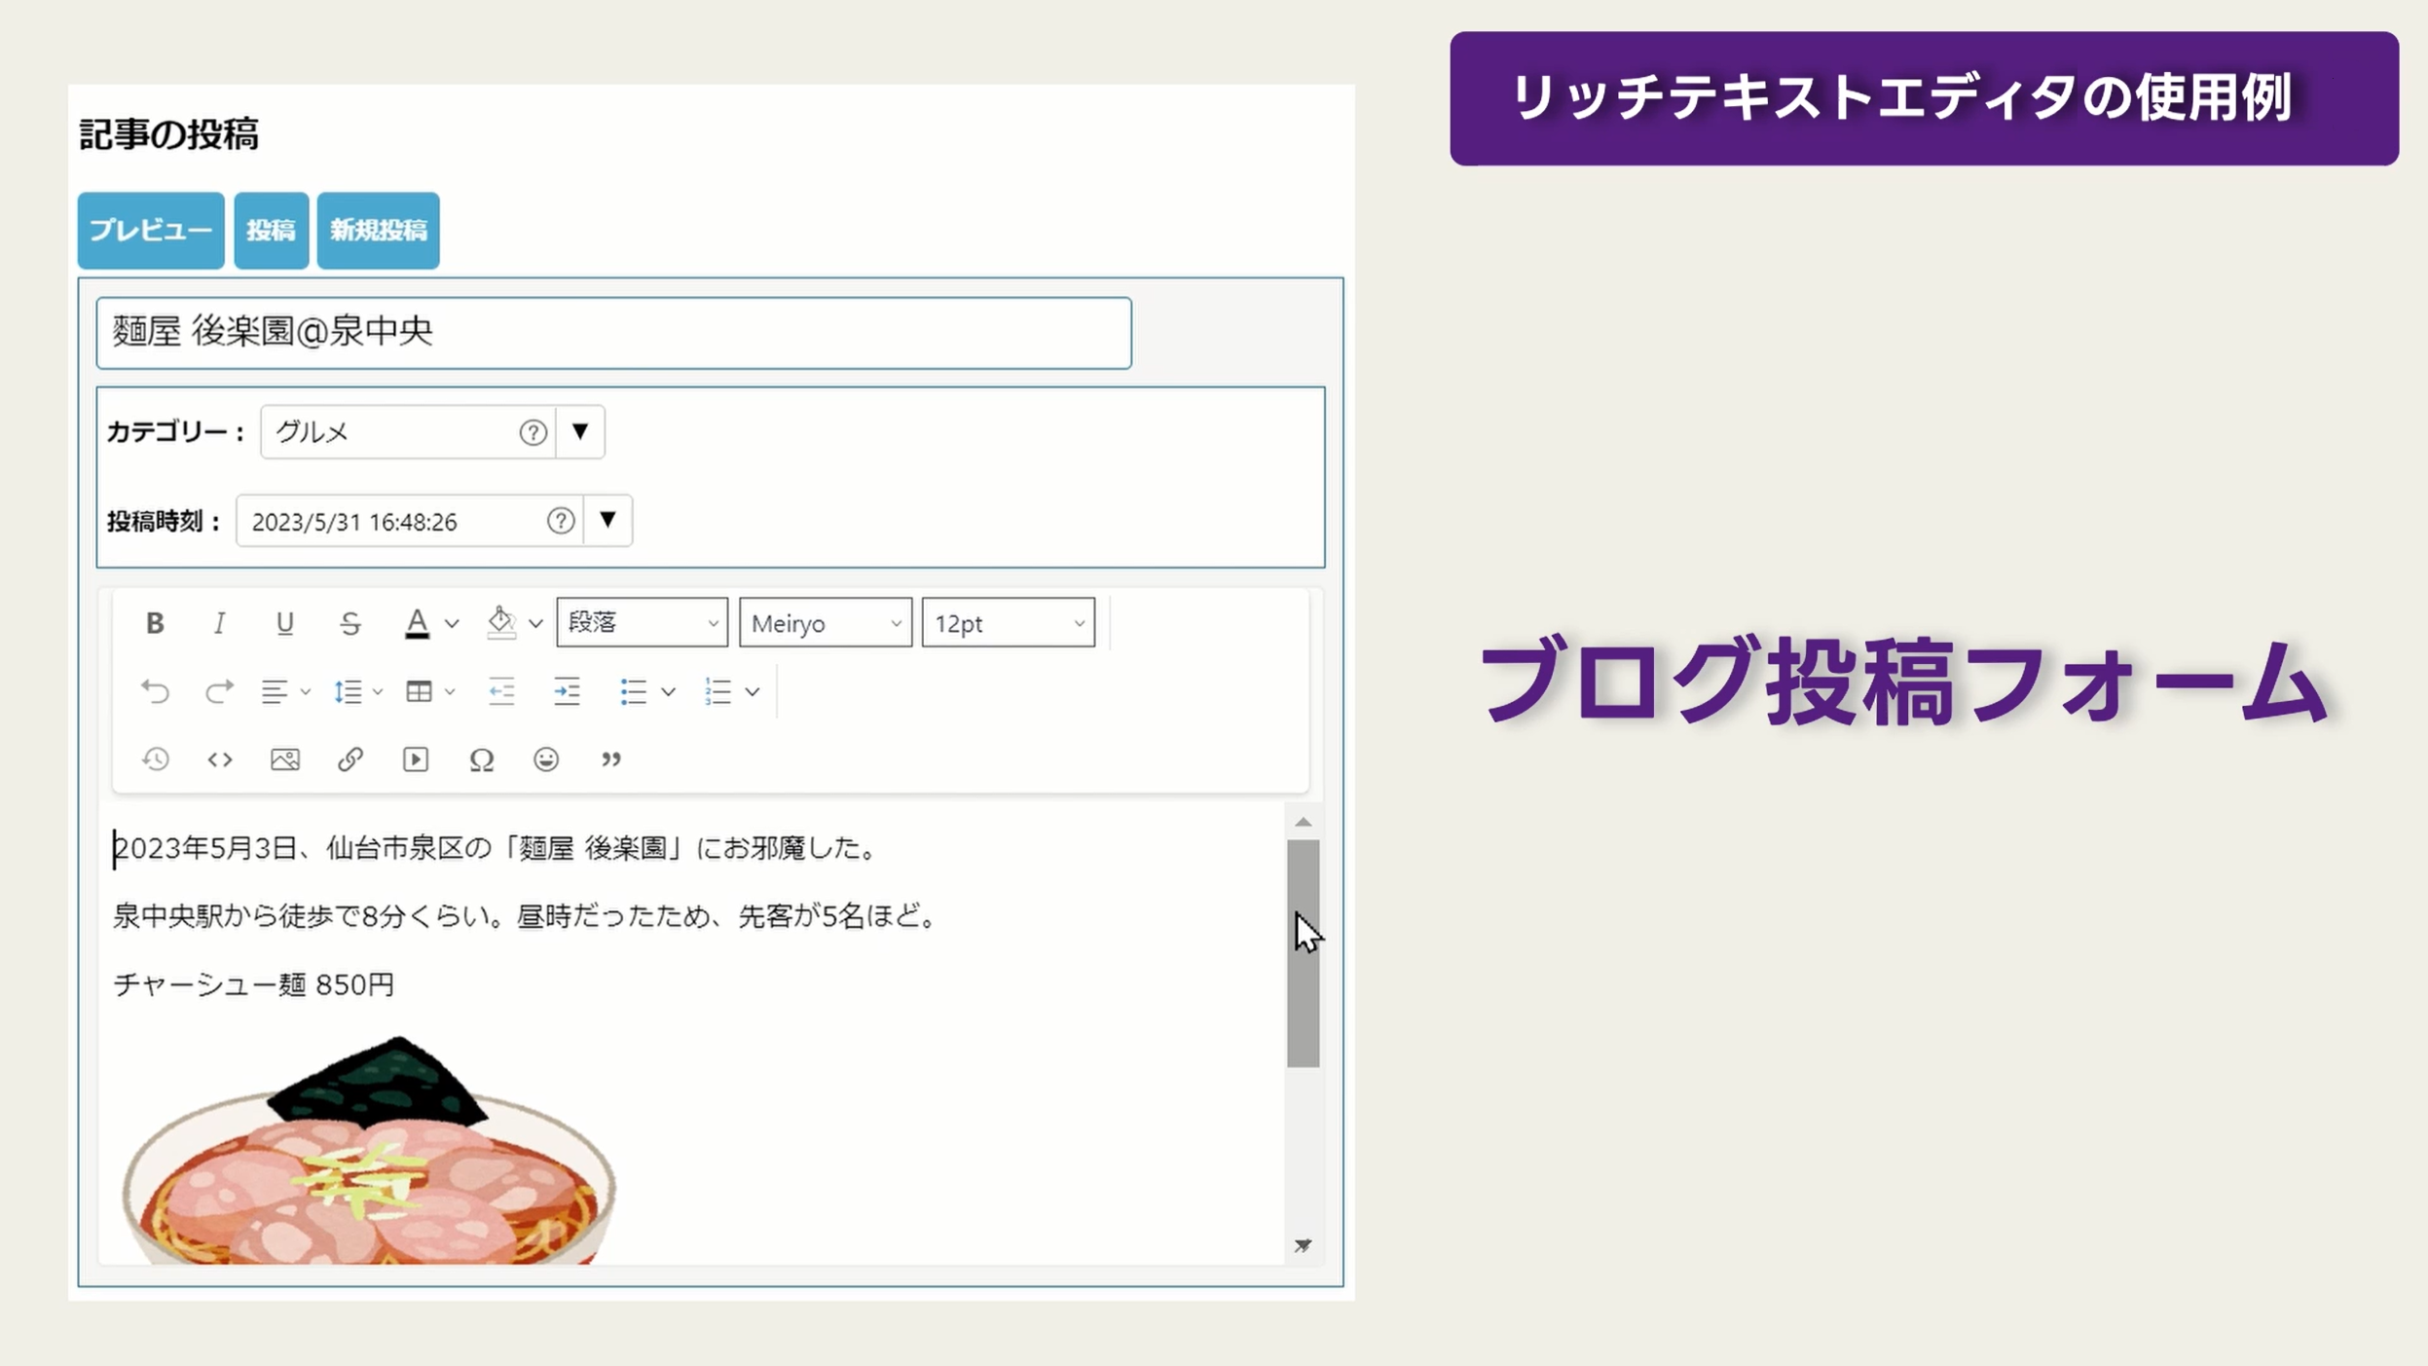
Task: Click the insert image icon
Action: coord(284,759)
